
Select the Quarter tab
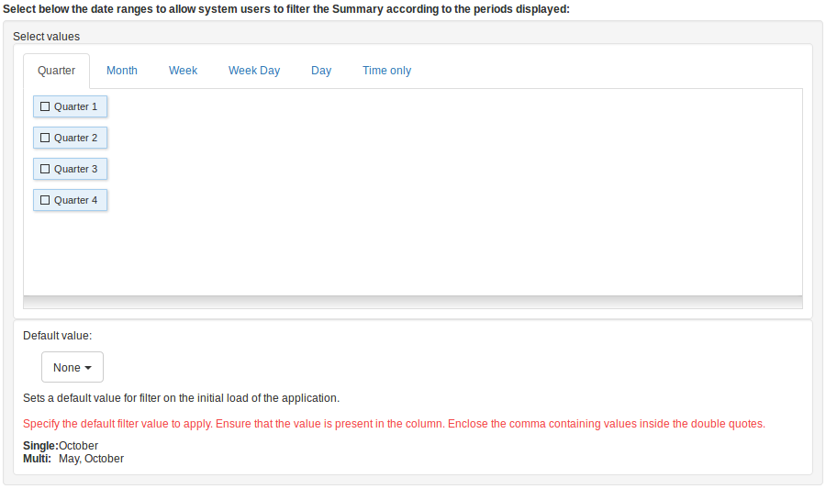click(x=56, y=71)
